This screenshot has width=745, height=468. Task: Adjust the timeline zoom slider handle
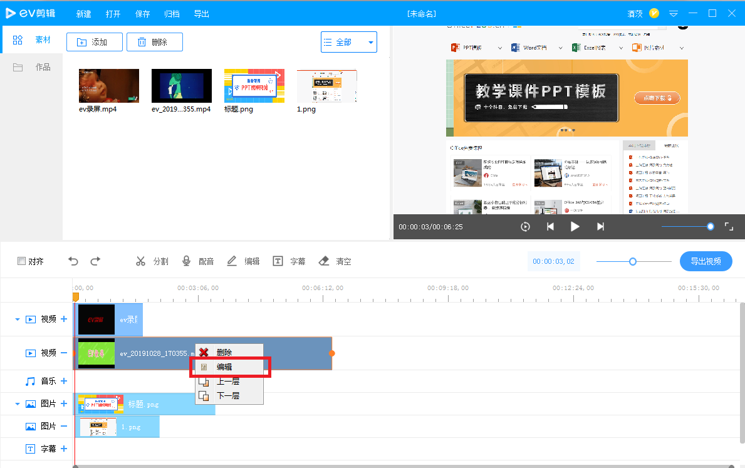(x=633, y=261)
